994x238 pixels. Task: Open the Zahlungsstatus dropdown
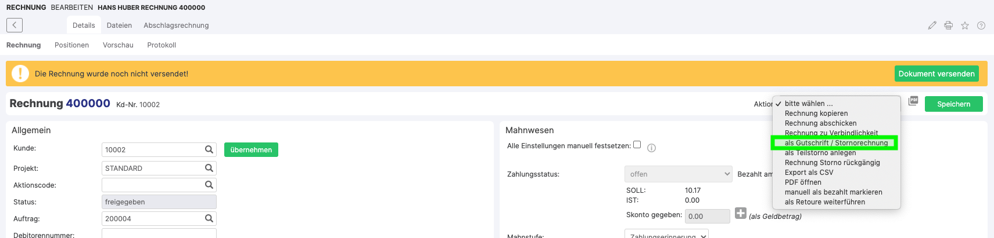point(678,174)
